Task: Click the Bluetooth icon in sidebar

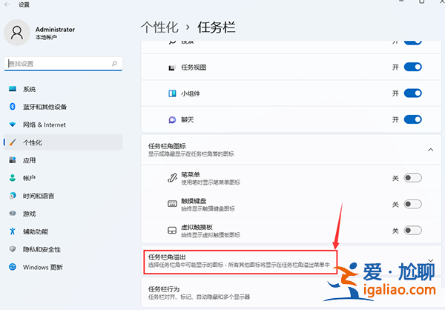Action: pos(13,107)
